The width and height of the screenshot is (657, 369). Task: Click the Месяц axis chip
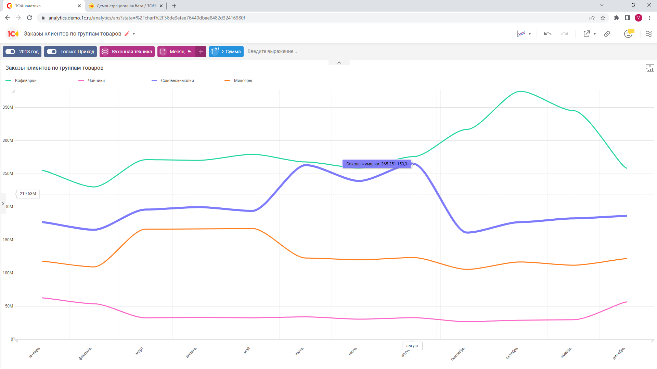(177, 52)
